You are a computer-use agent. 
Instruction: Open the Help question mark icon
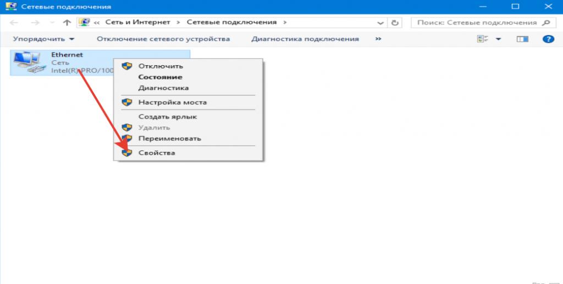[547, 39]
